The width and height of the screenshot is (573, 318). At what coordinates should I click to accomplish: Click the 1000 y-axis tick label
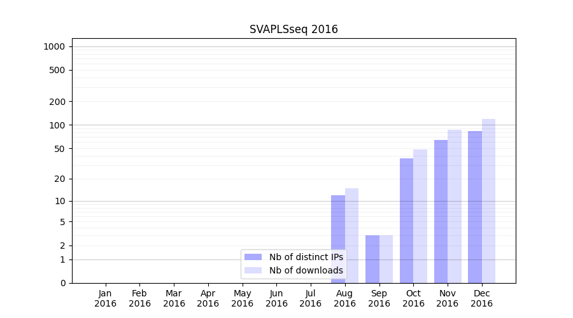tap(54, 46)
